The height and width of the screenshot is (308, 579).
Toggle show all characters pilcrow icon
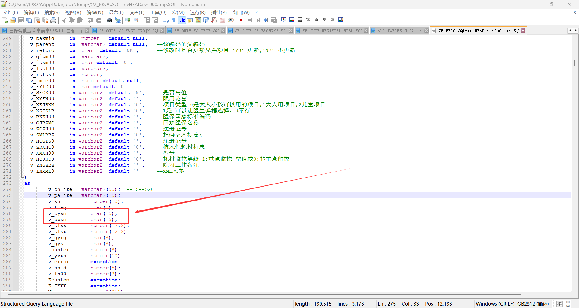coord(173,20)
